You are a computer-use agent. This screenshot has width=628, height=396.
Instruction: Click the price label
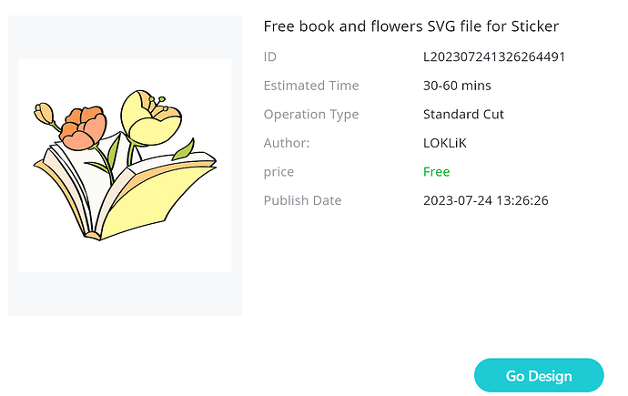point(279,172)
